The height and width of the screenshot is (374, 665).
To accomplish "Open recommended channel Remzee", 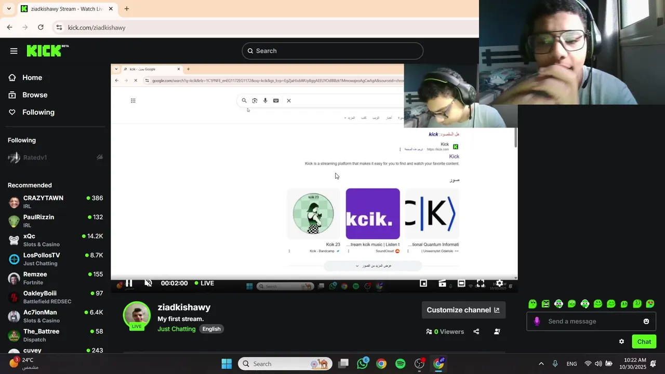I will click(x=55, y=278).
